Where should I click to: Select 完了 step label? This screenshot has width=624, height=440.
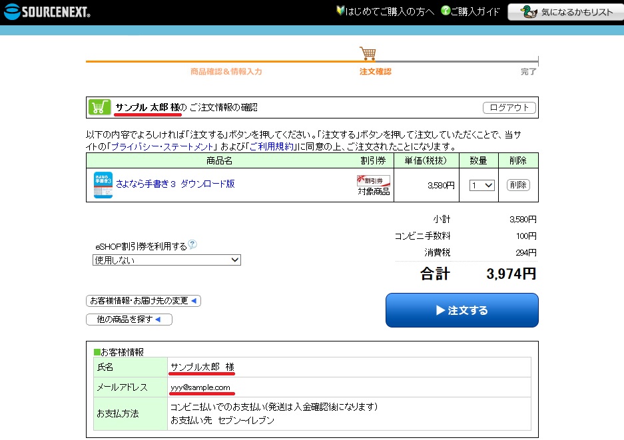tap(529, 72)
